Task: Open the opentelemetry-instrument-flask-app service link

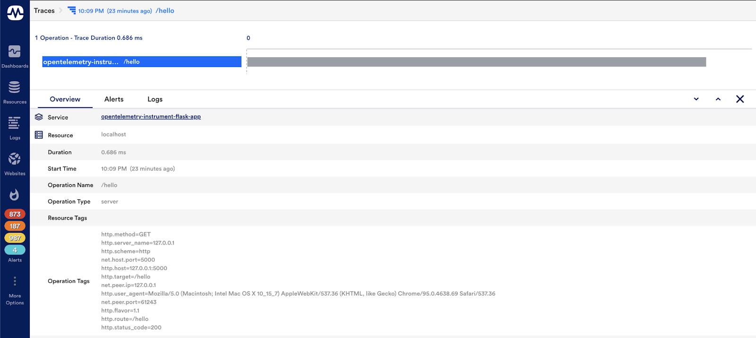Action: (x=151, y=117)
